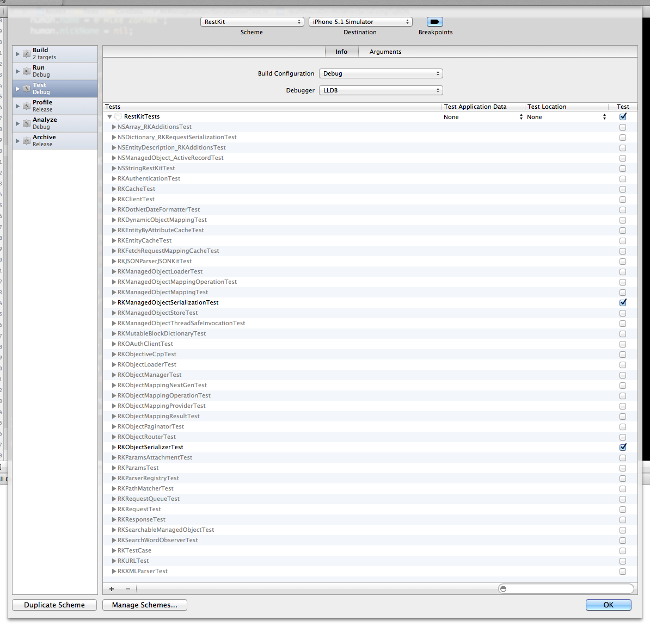Click the Test column header
The image size is (650, 627).
pos(623,107)
